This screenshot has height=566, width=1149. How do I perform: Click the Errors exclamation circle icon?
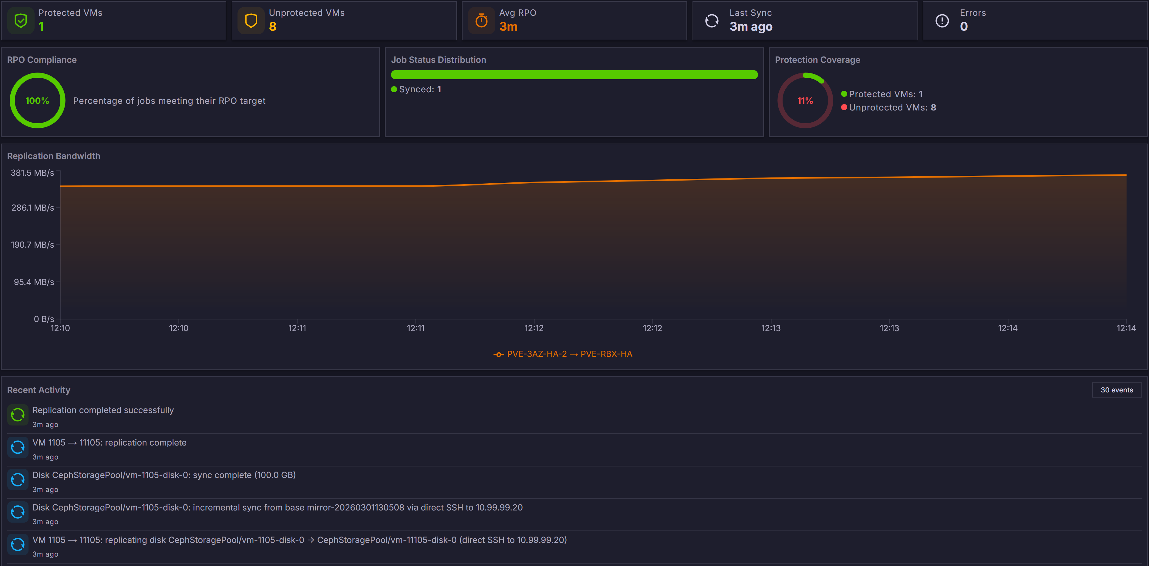[x=942, y=21]
